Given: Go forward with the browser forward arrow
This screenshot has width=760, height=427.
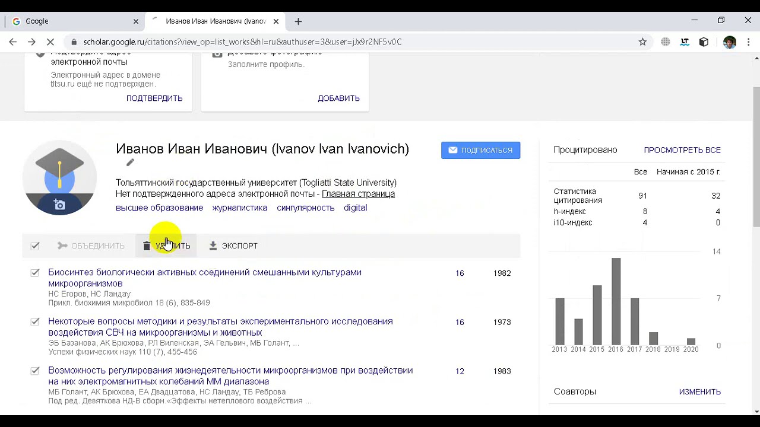Looking at the screenshot, I should click(x=31, y=42).
